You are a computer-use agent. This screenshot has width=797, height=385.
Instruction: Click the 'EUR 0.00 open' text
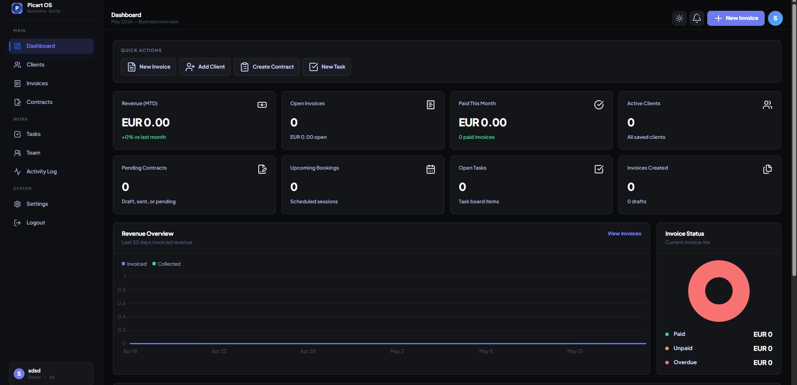pyautogui.click(x=309, y=137)
